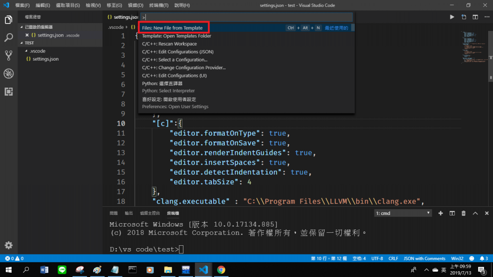This screenshot has height=277, width=493.
Task: Open the Debug view in activity bar
Action: (9, 74)
